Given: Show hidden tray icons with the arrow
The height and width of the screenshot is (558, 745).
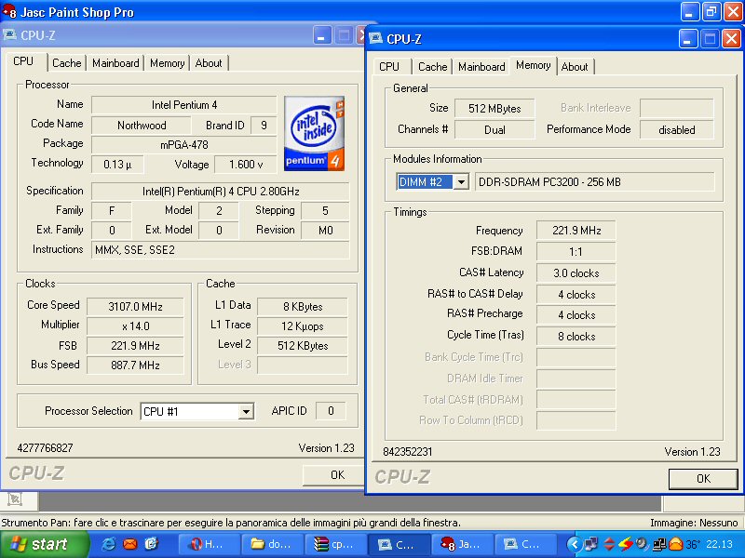Looking at the screenshot, I should (x=574, y=544).
